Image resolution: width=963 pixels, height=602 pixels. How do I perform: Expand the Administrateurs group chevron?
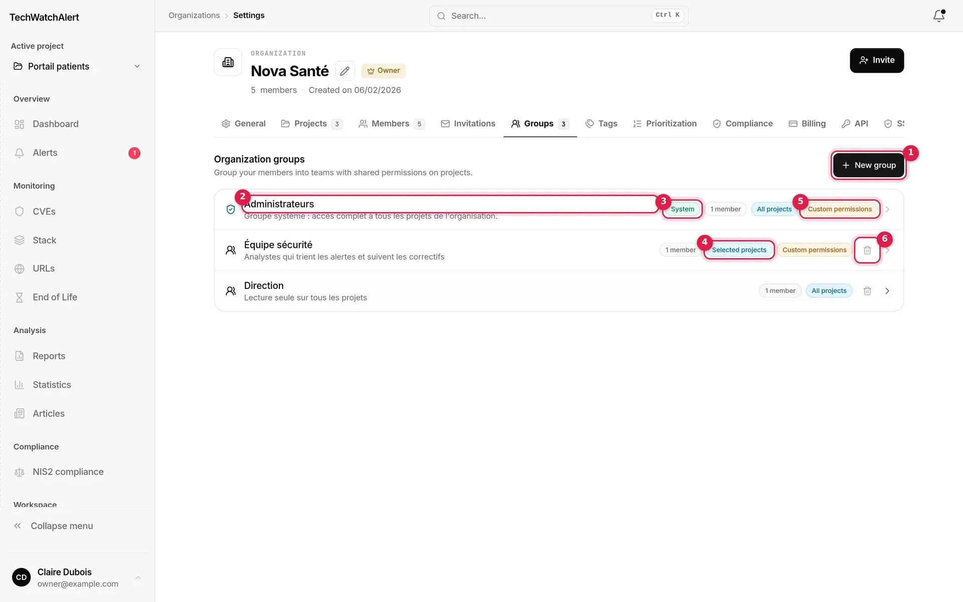[887, 209]
